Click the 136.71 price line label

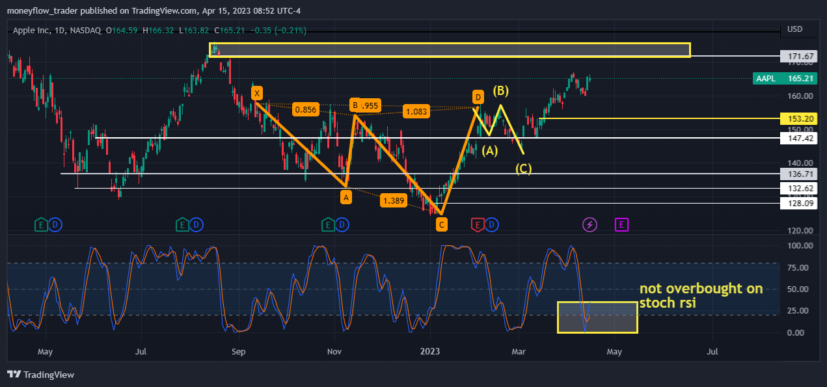click(x=798, y=174)
